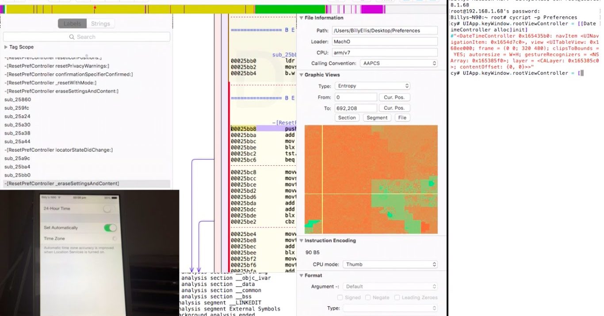
Task: Click the Section button
Action: coord(347,118)
